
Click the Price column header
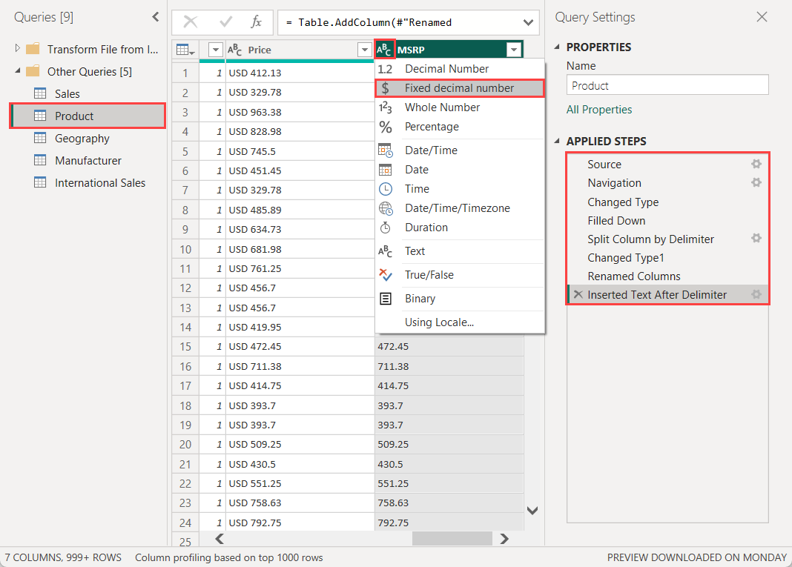(x=300, y=50)
